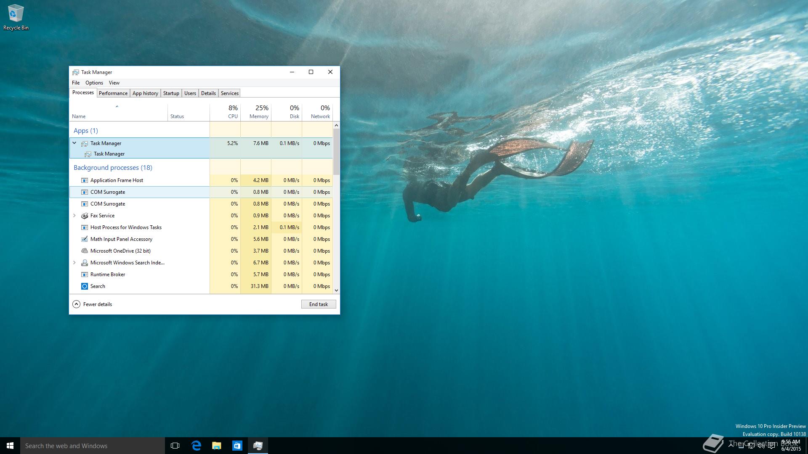
Task: Click the network icon in system tray
Action: click(751, 446)
